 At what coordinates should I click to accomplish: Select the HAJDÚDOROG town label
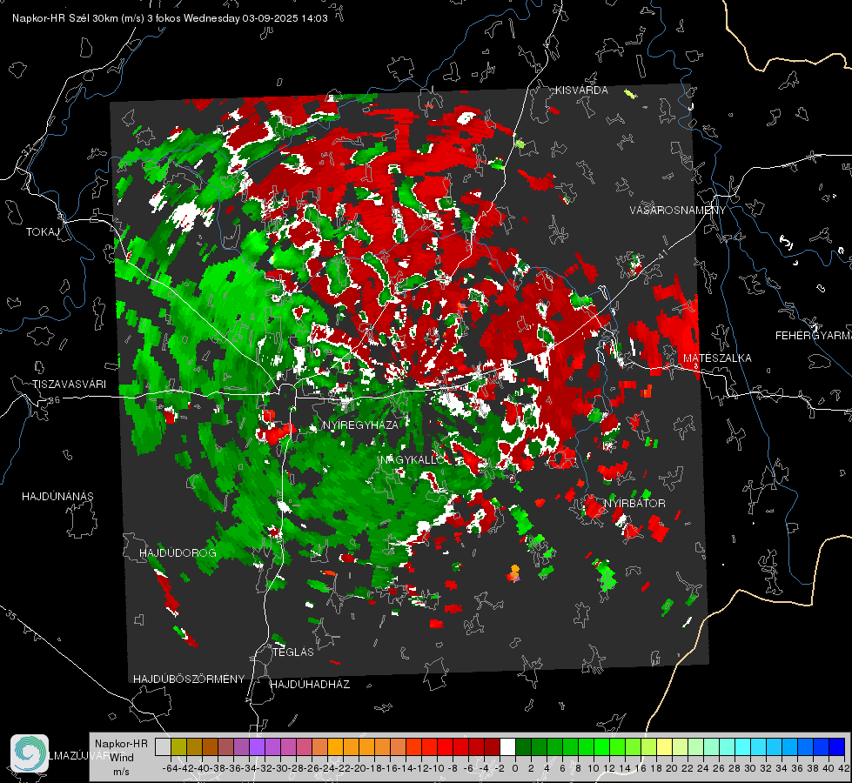178,553
